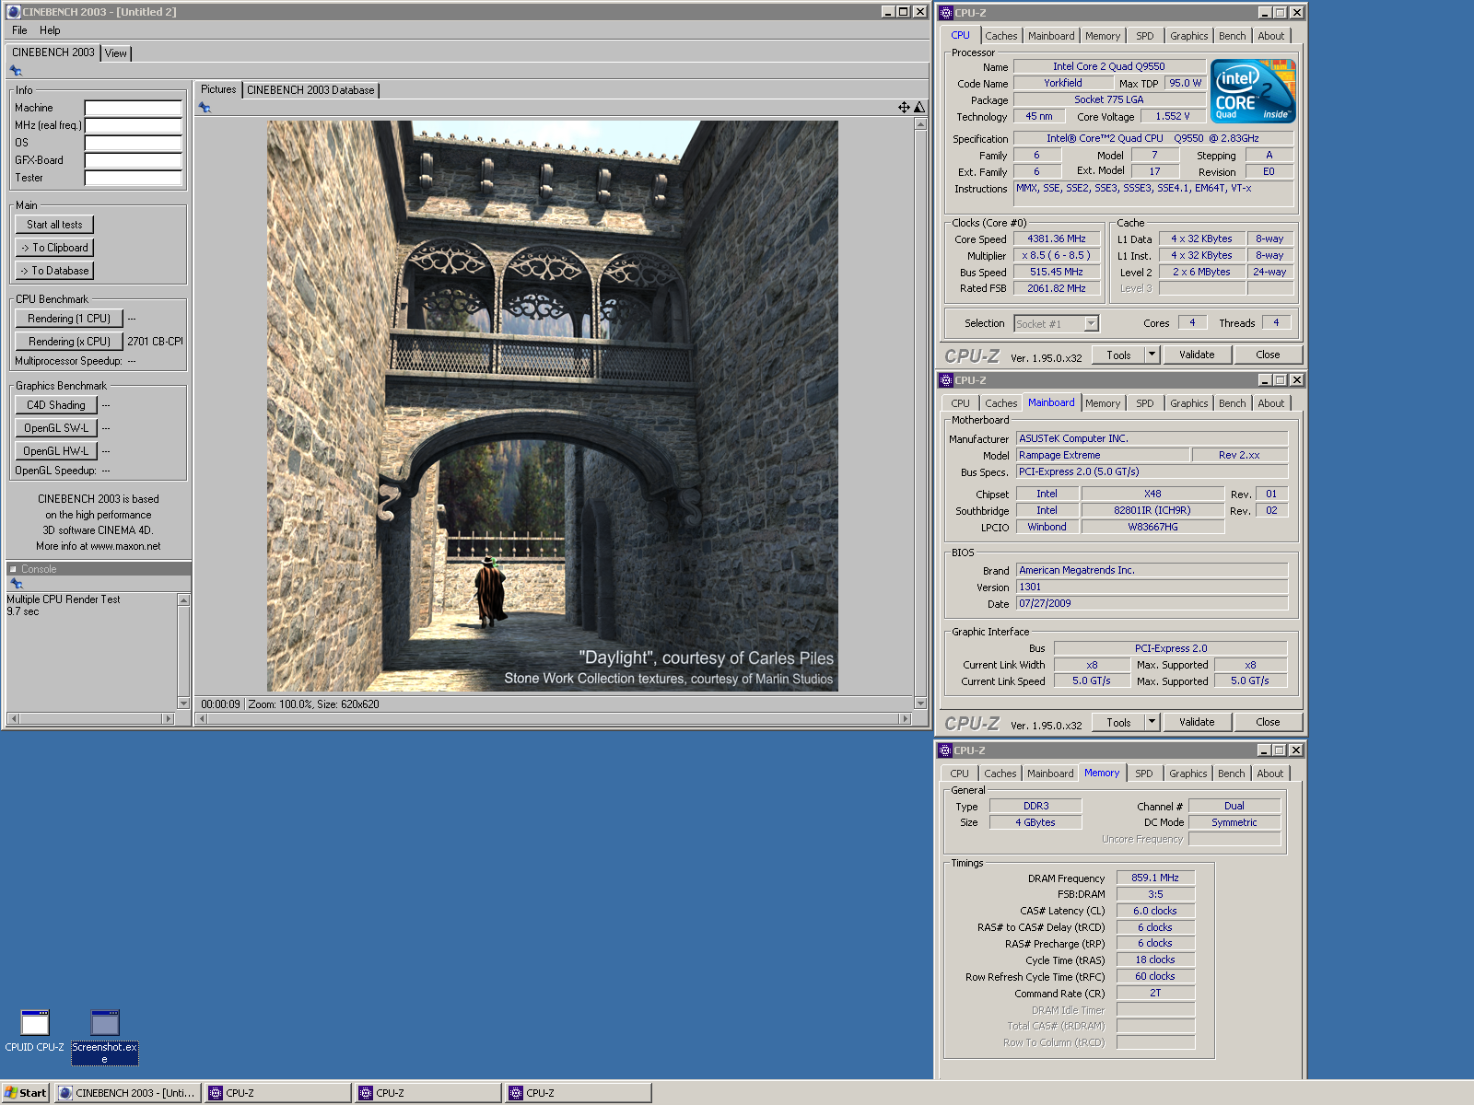The height and width of the screenshot is (1105, 1474).
Task: Open the Tools dropdown arrow in the Mainboard window
Action: (1152, 722)
